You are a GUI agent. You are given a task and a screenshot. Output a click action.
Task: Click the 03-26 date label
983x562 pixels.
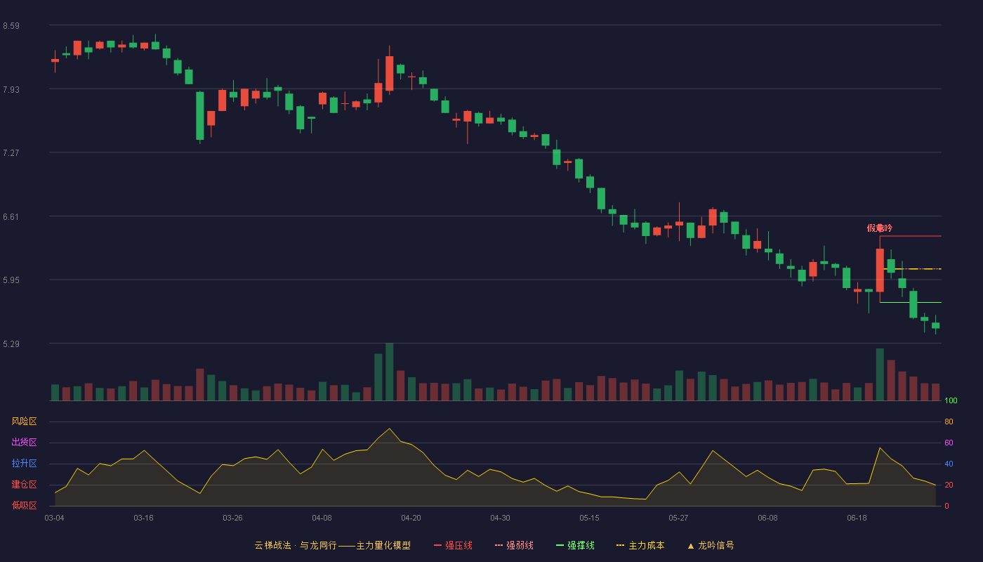[232, 518]
